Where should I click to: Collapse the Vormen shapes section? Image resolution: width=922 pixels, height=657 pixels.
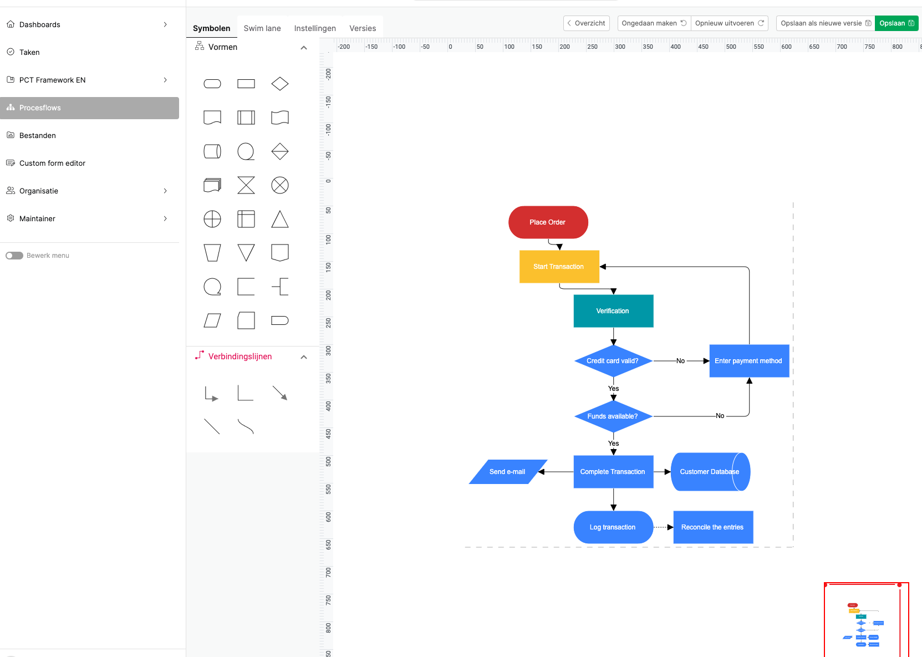(304, 48)
